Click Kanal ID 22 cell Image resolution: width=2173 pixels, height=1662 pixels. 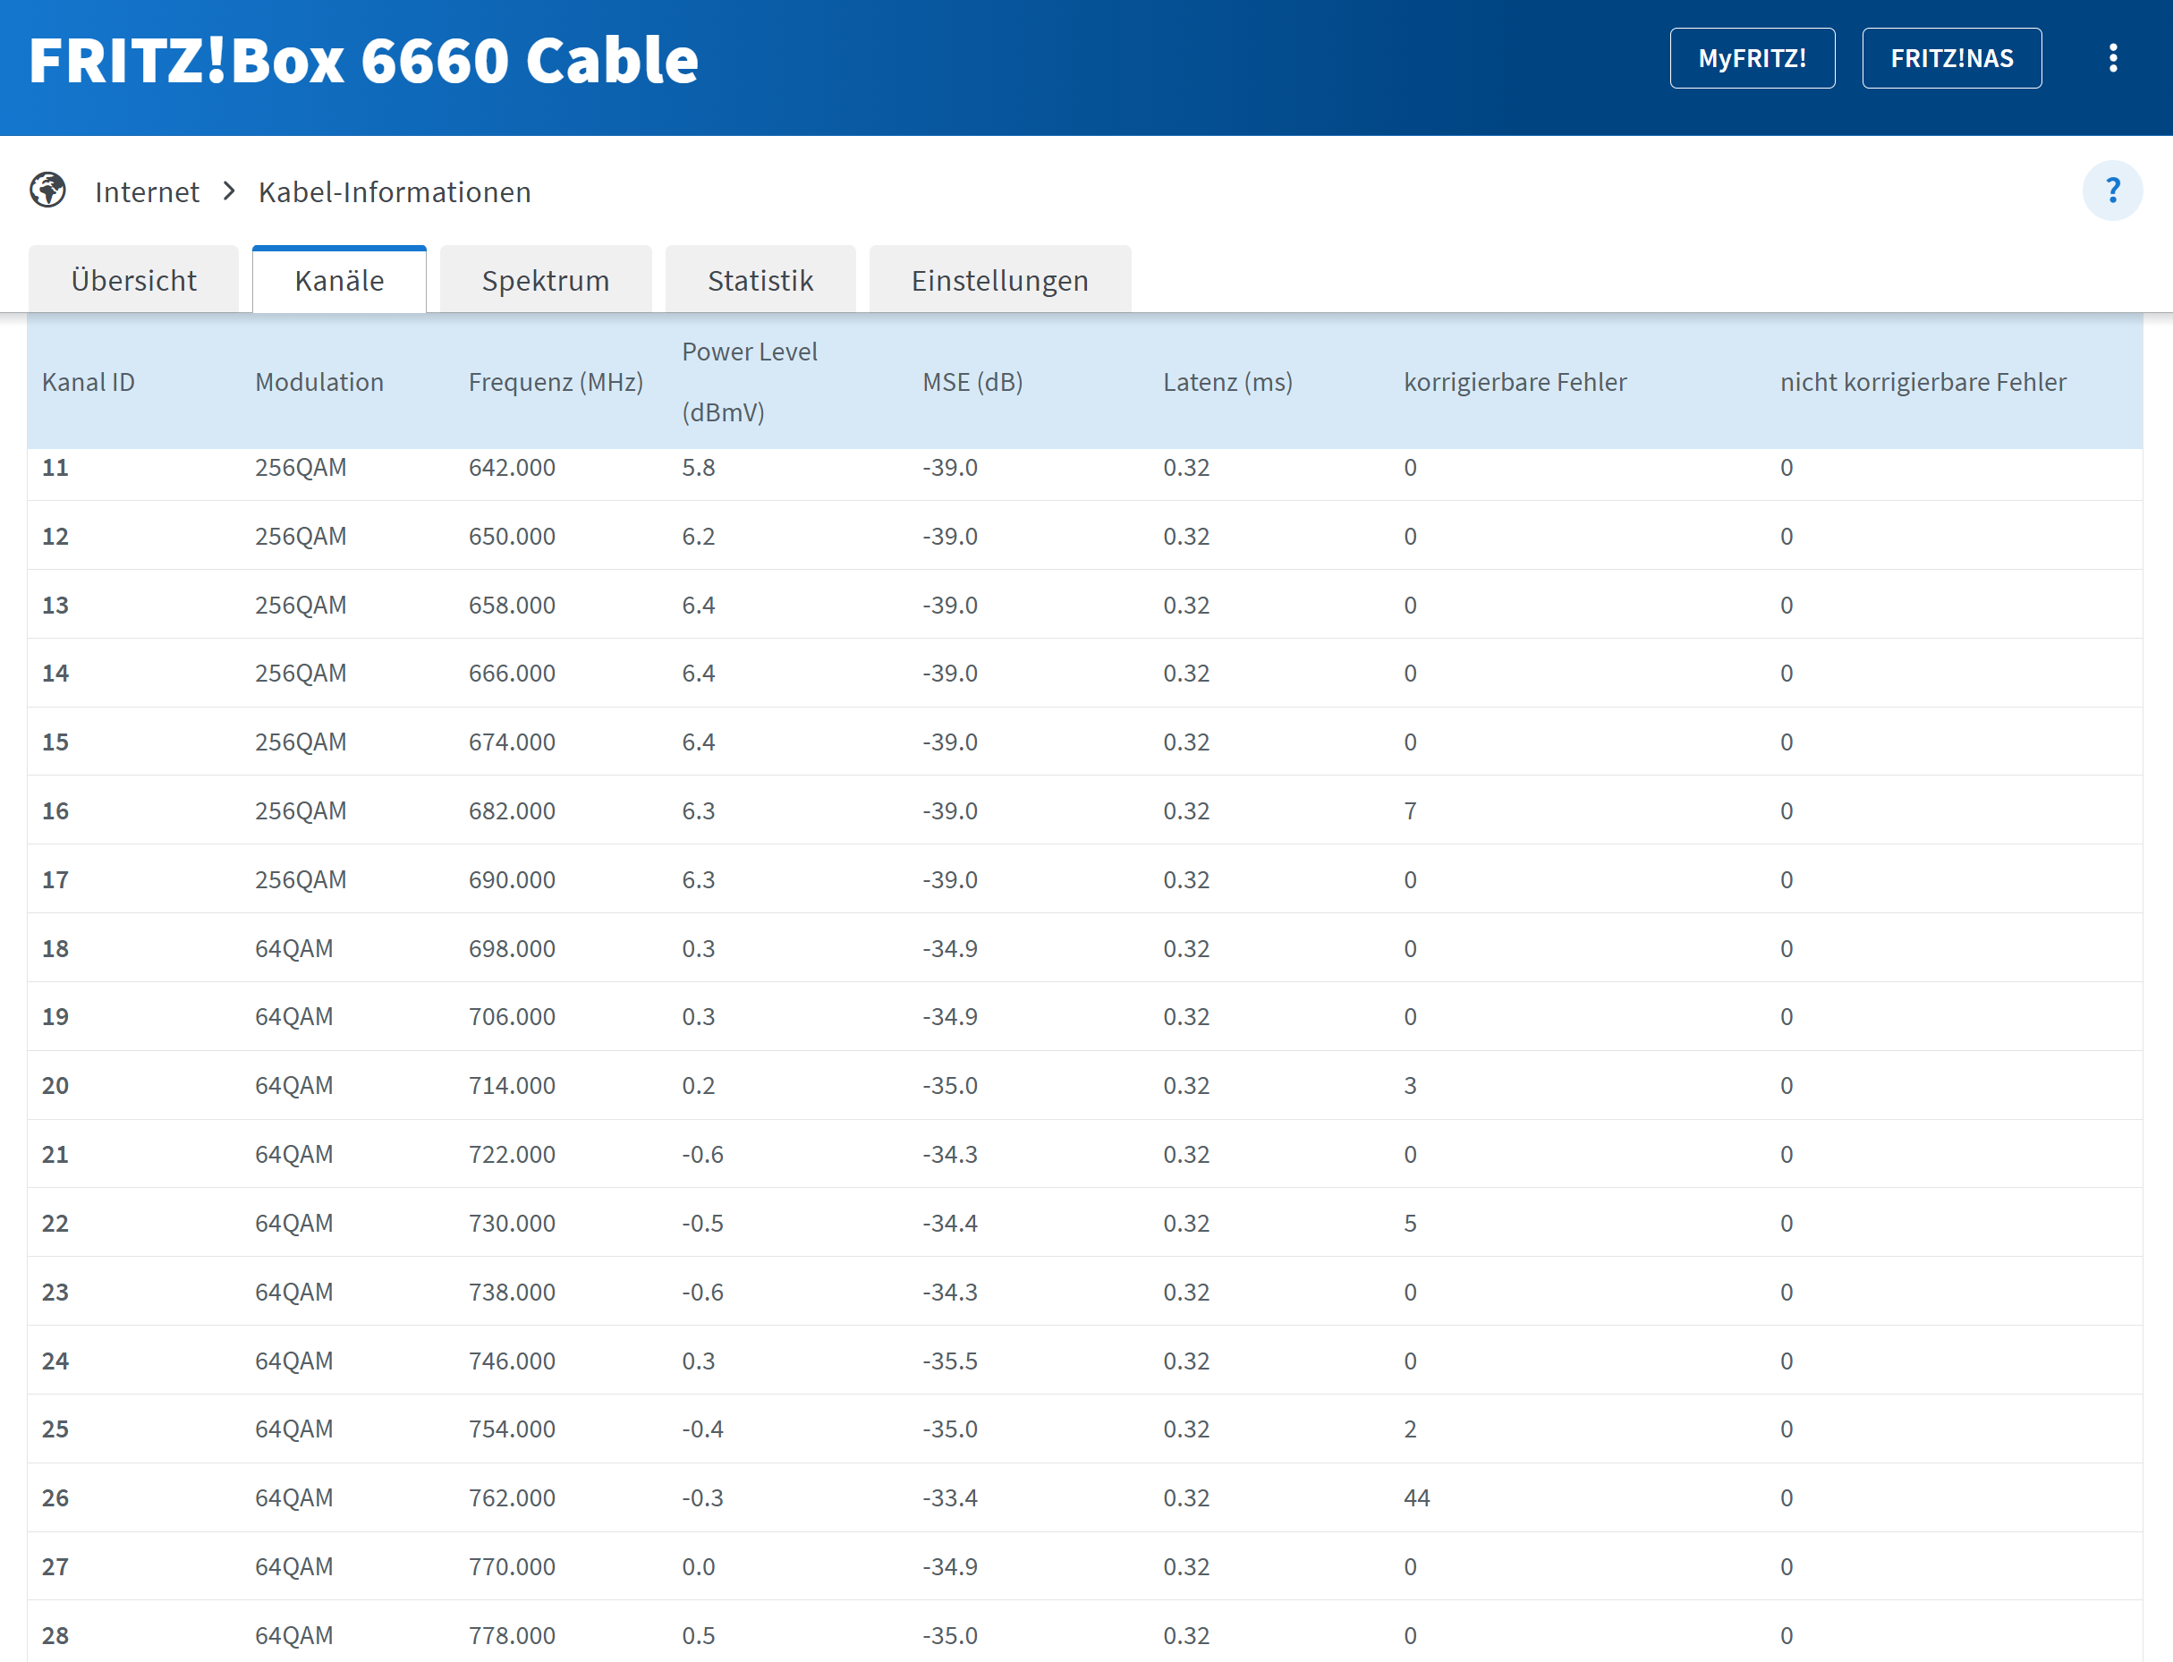55,1223
